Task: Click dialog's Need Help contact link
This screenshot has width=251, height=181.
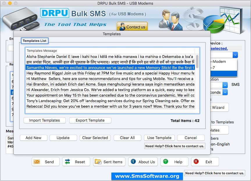Action: (175, 146)
